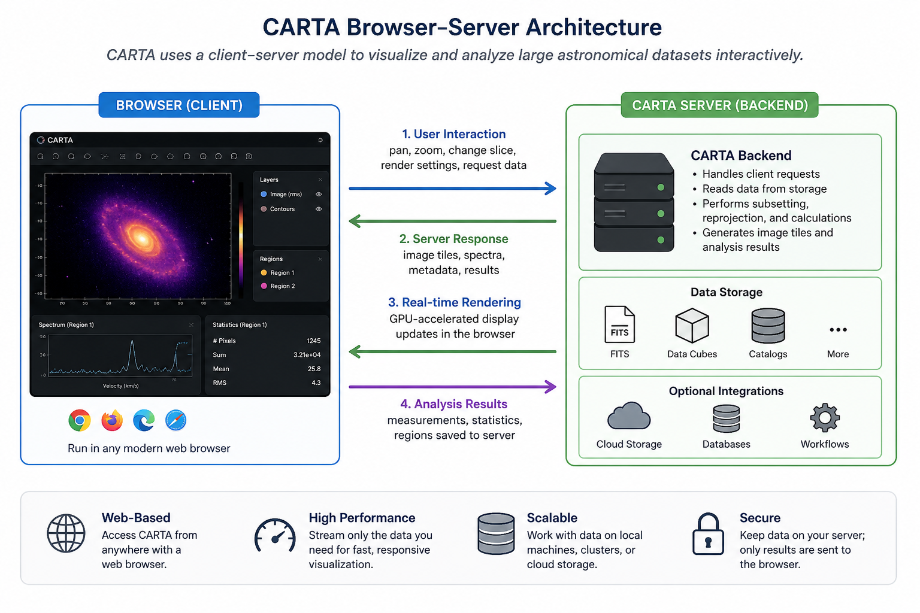Click the galaxy image in the viewer
The width and height of the screenshot is (920, 613).
[138, 236]
